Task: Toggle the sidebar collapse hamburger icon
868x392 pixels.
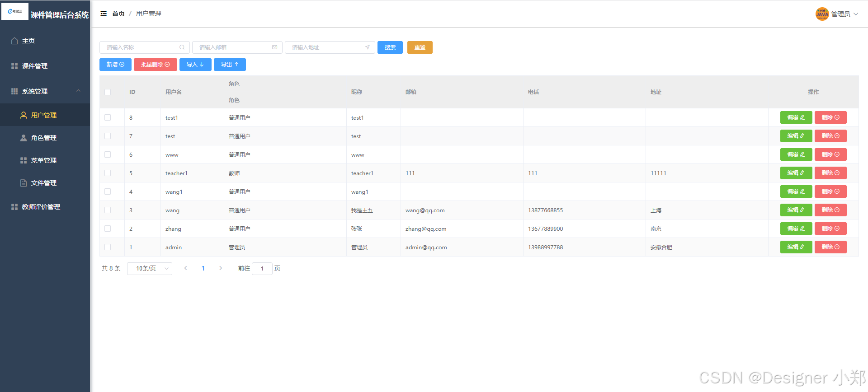Action: (104, 14)
